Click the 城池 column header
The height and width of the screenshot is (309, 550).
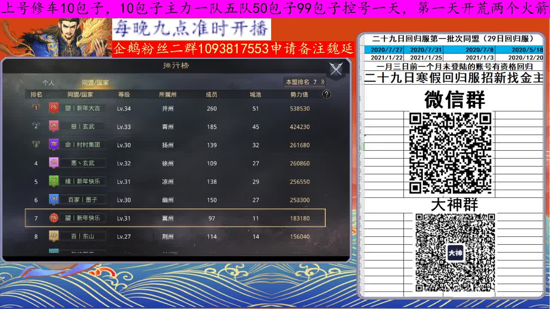pos(255,94)
